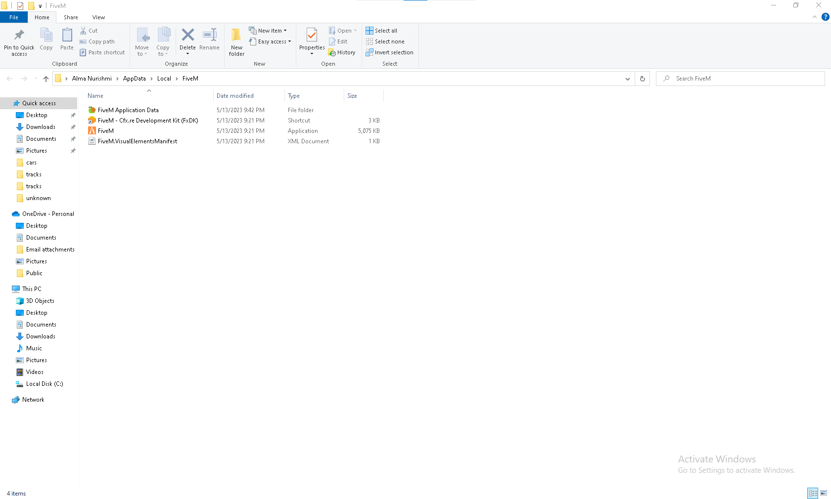Open the Properties dropdown arrow
Viewport: 831px width, 499px height.
coord(312,53)
